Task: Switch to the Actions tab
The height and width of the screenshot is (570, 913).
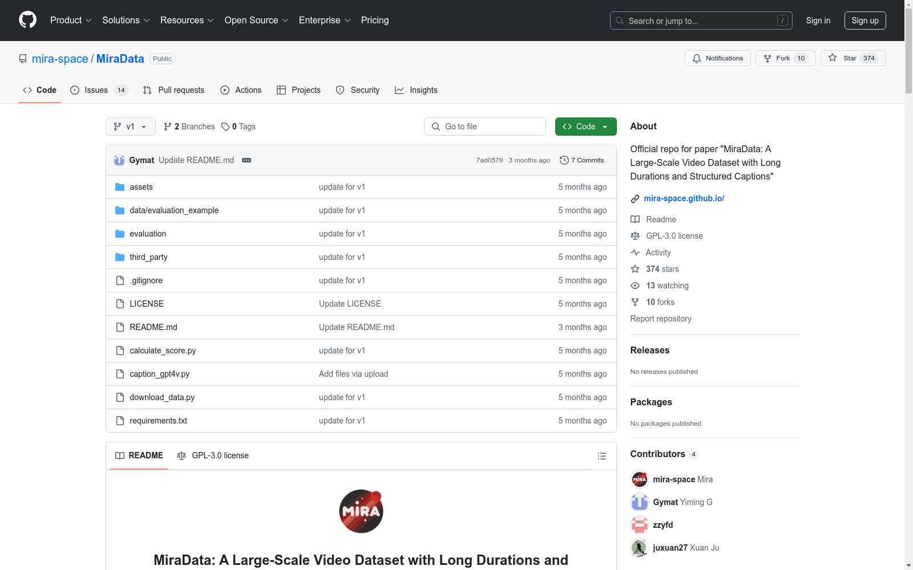Action: coord(241,90)
